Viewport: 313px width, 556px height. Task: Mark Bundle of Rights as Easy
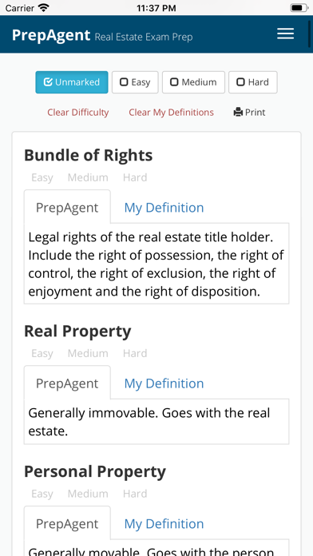42,177
